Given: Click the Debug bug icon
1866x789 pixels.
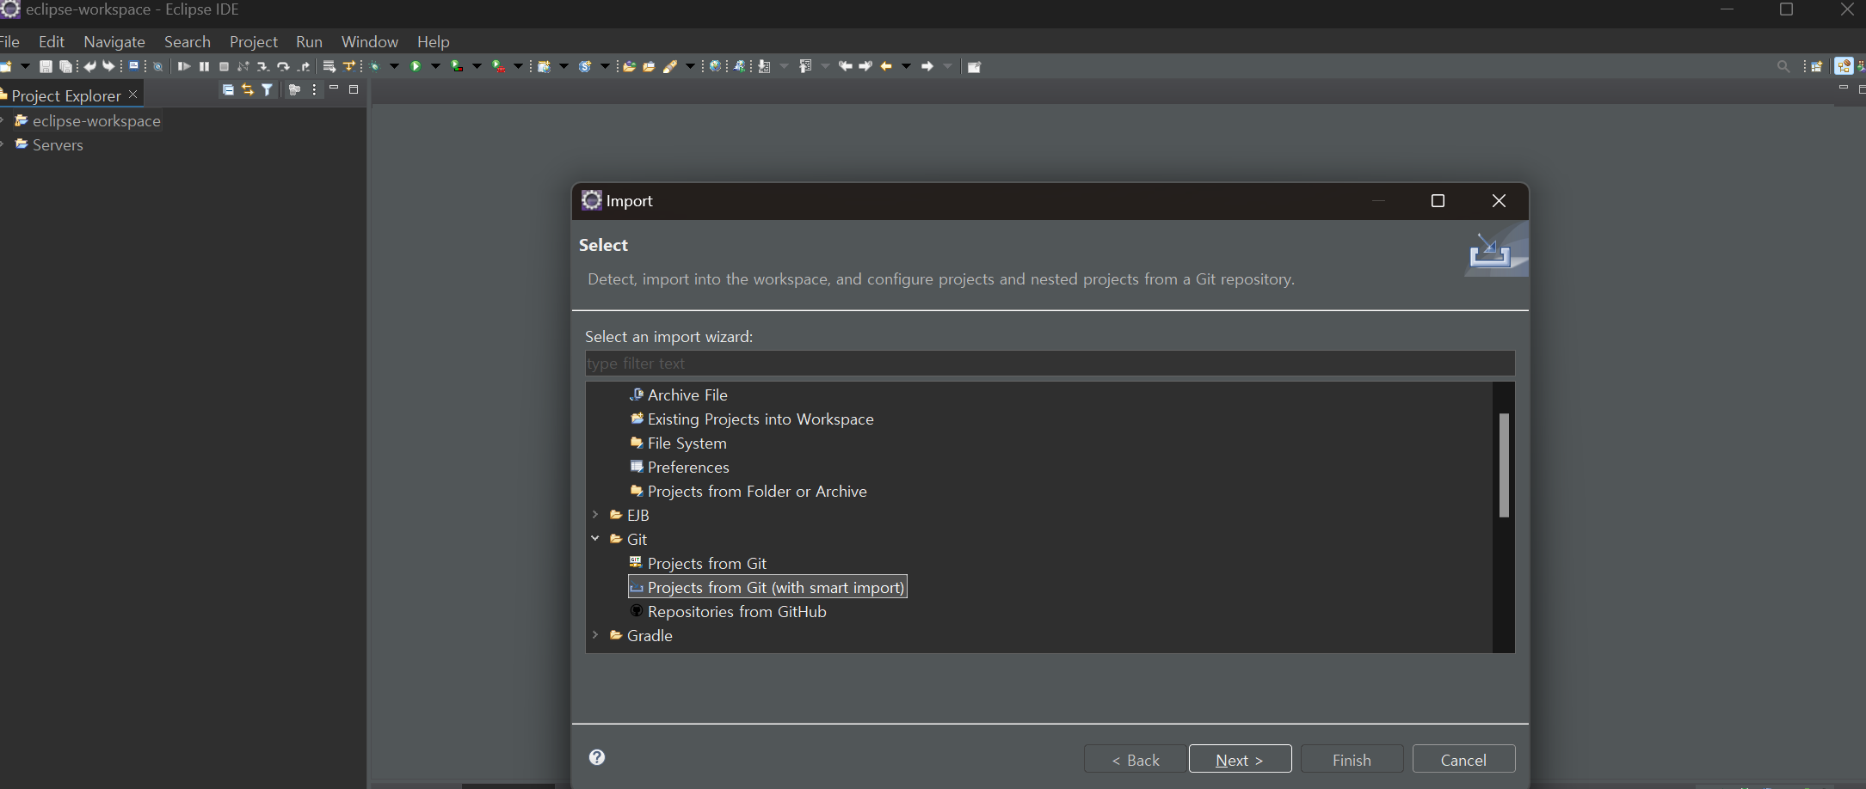Looking at the screenshot, I should tap(374, 66).
